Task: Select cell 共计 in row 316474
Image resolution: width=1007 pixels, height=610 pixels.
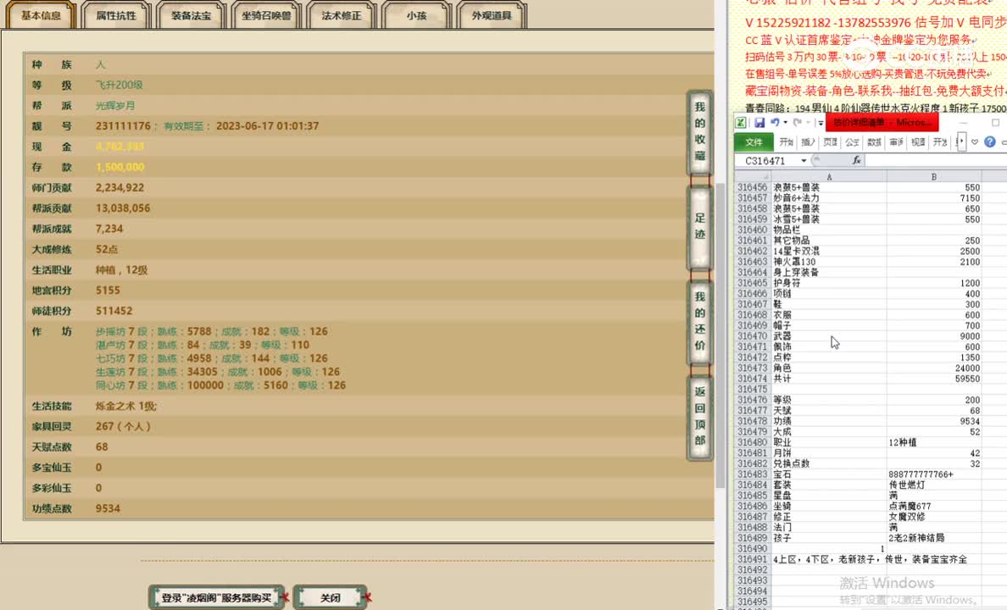Action: (x=829, y=378)
